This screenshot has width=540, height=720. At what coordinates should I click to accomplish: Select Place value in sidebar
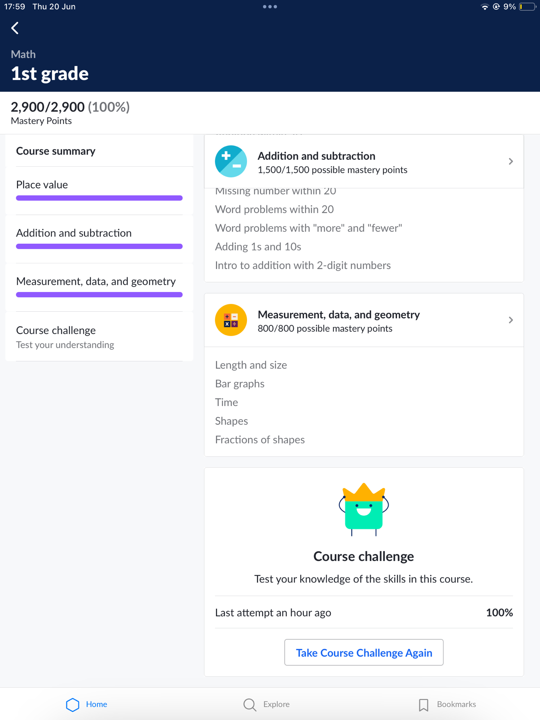pyautogui.click(x=42, y=185)
